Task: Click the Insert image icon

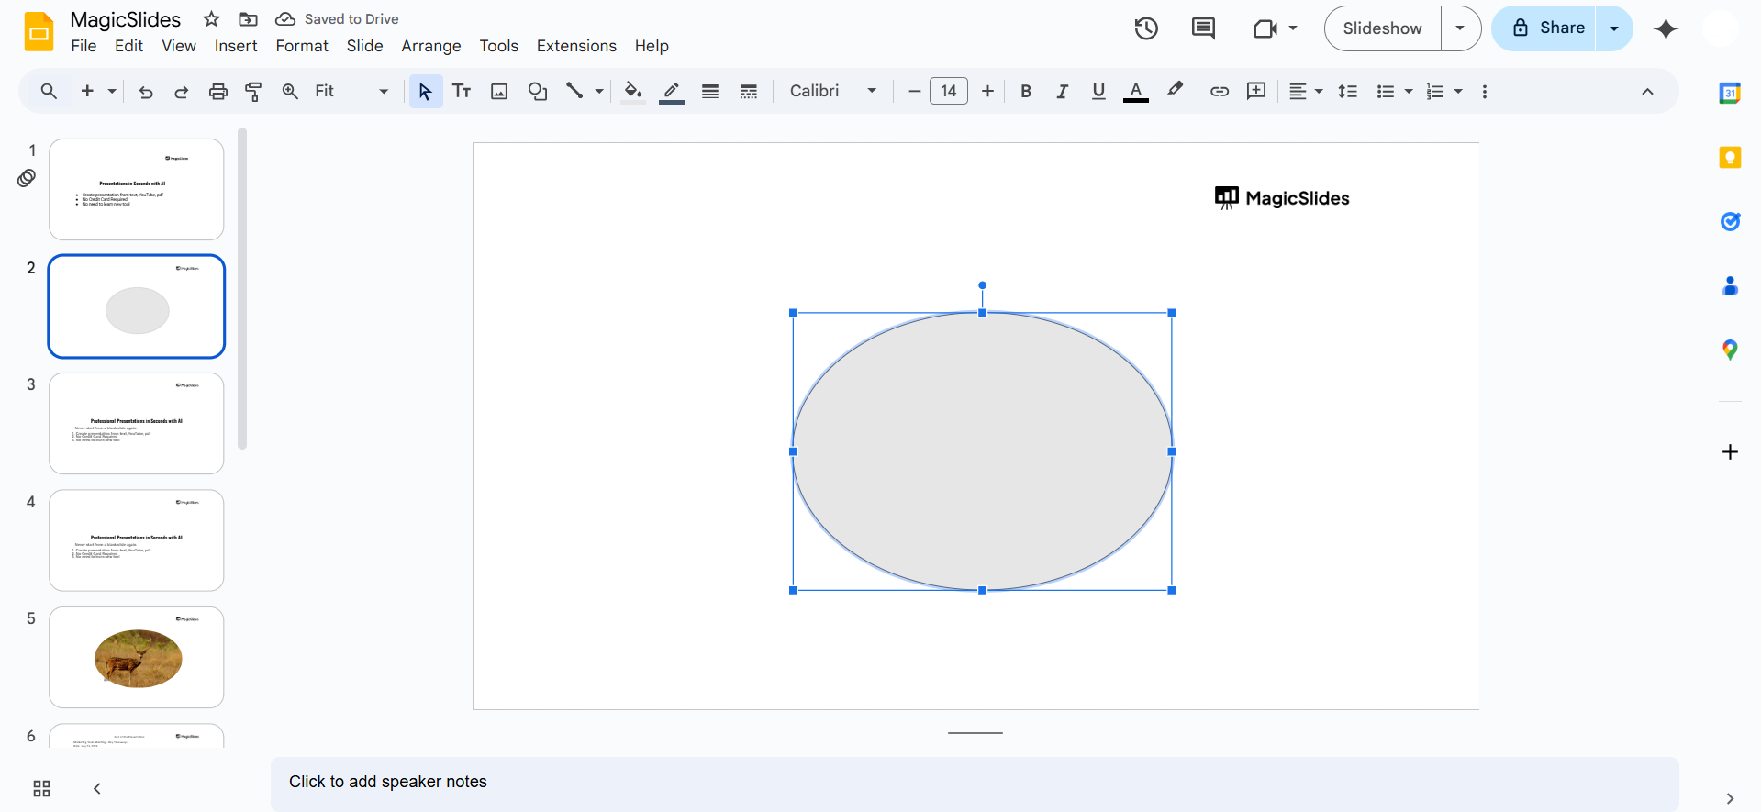Action: click(499, 91)
